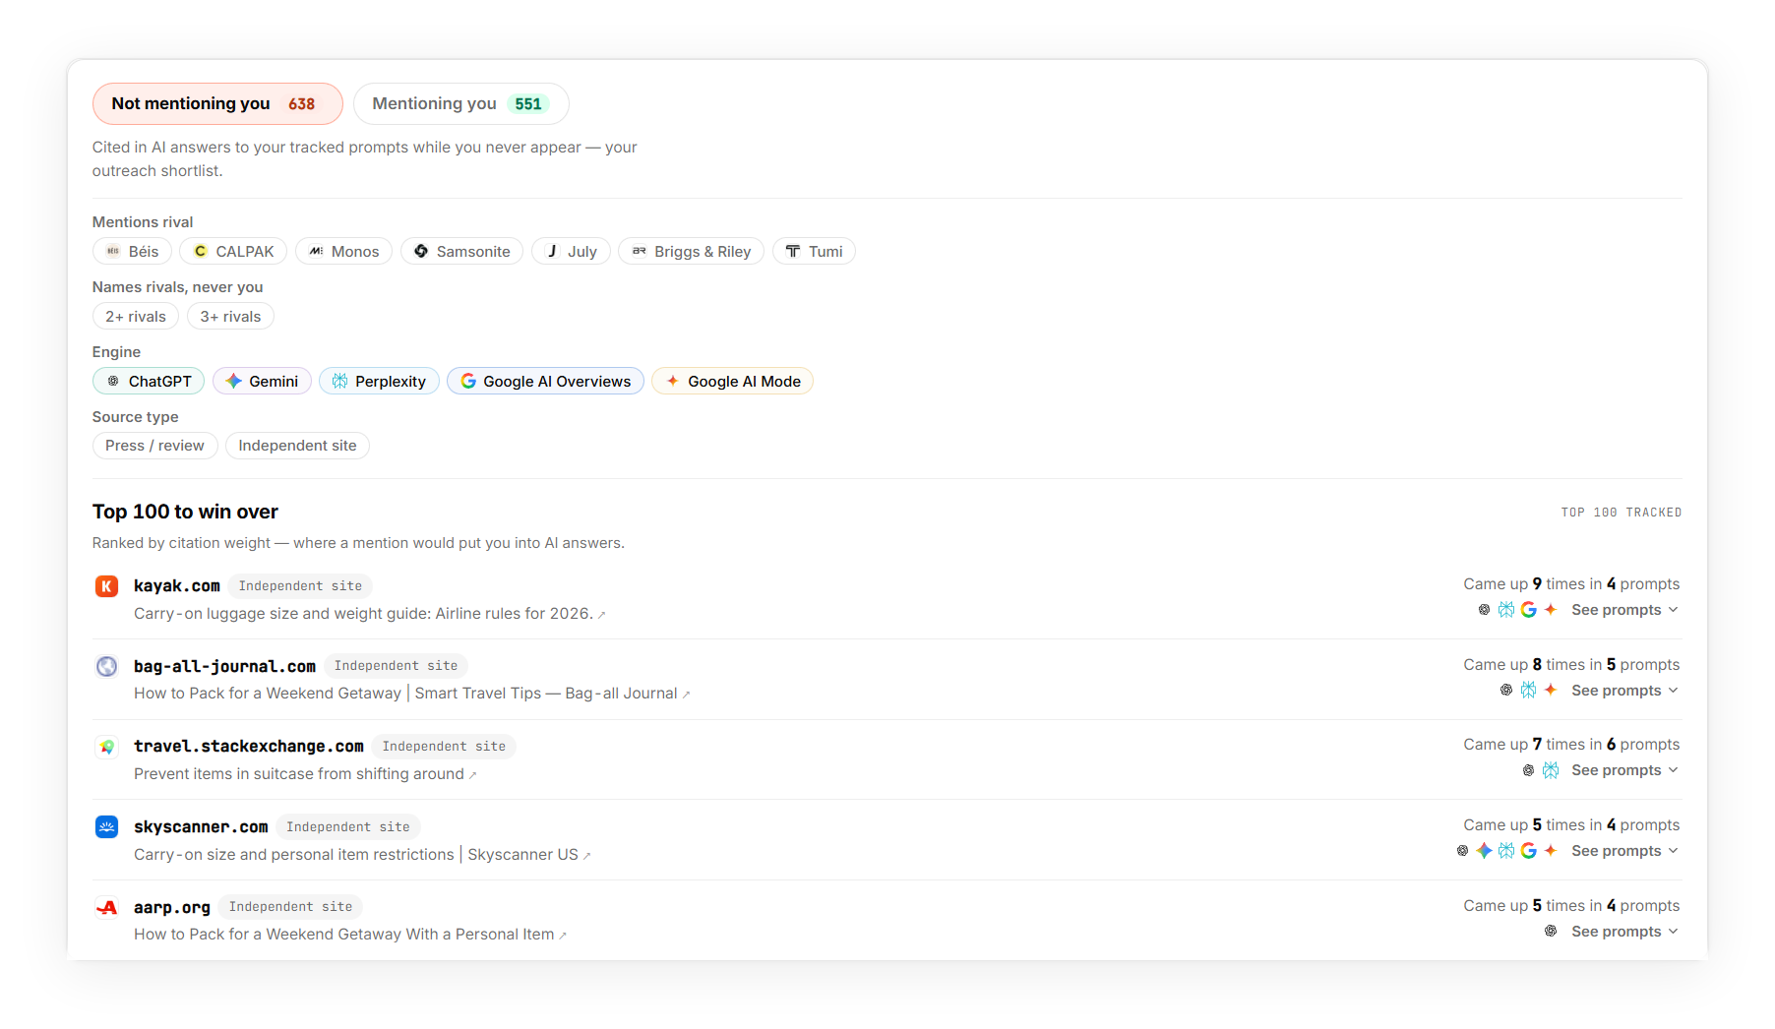This screenshot has height=1029, width=1775.
Task: Click the ChatGPT icon in skyscanner.com row
Action: point(1462,851)
